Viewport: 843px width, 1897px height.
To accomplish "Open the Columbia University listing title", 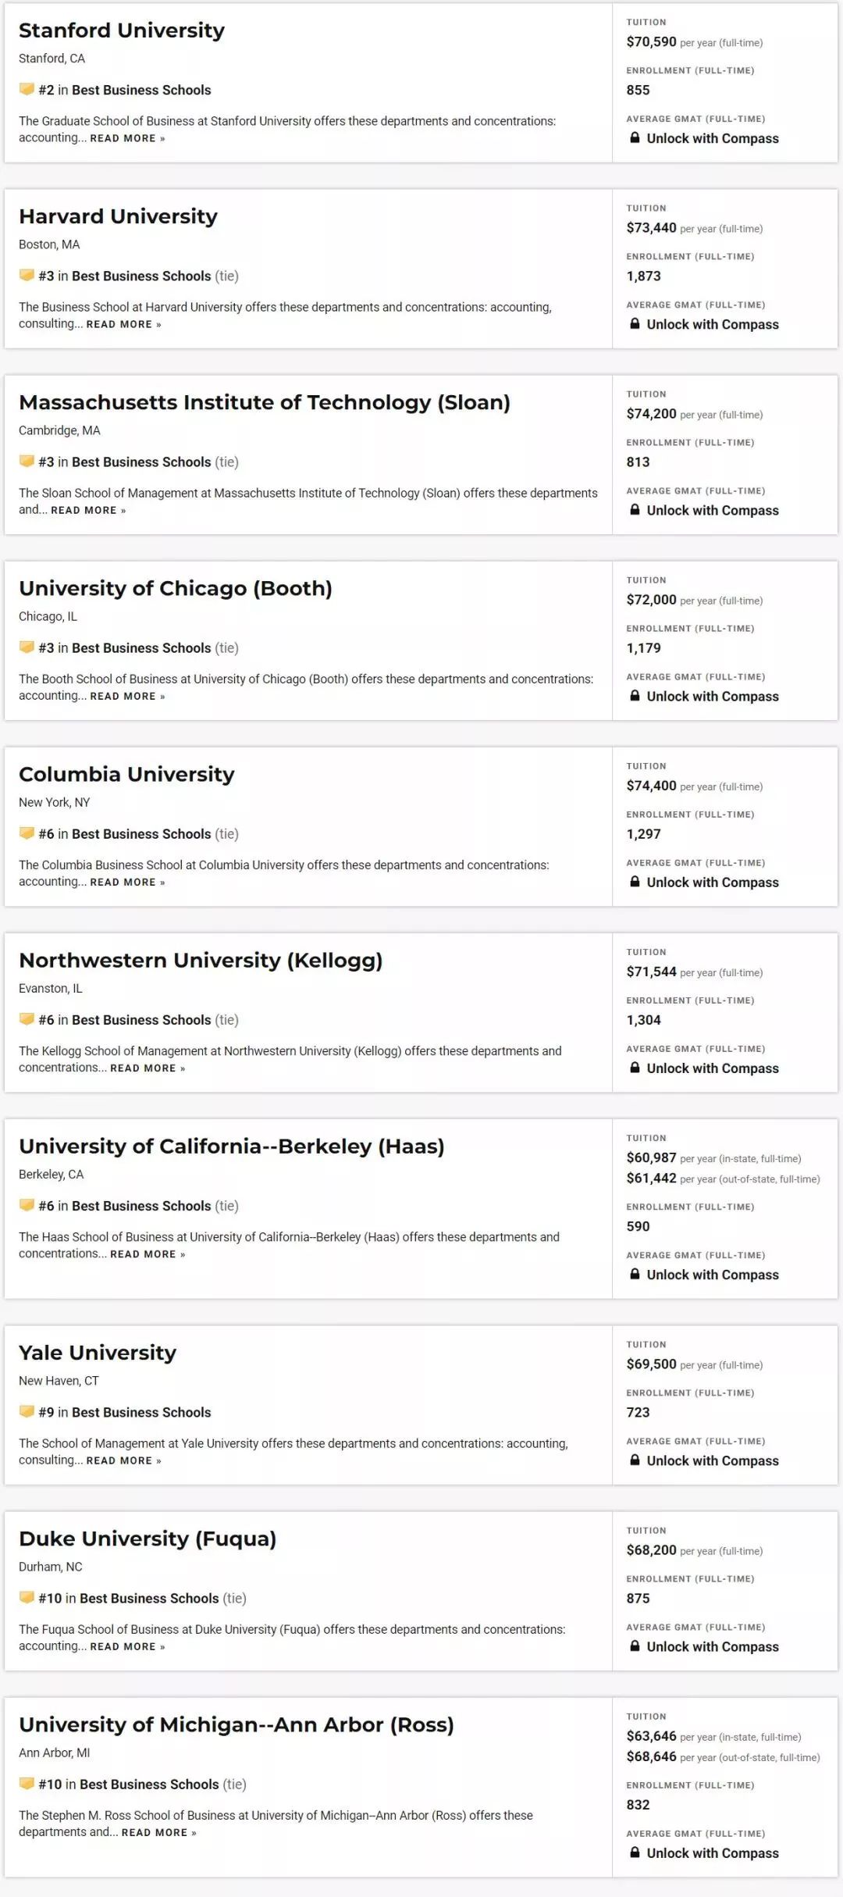I will click(x=126, y=774).
